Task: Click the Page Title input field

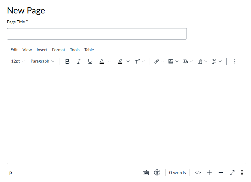Action: point(97,34)
